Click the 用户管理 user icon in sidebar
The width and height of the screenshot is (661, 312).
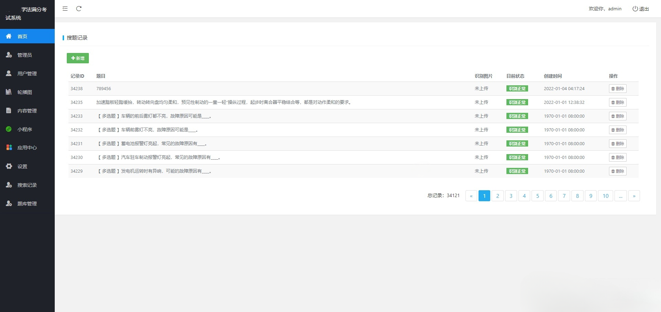tap(9, 73)
